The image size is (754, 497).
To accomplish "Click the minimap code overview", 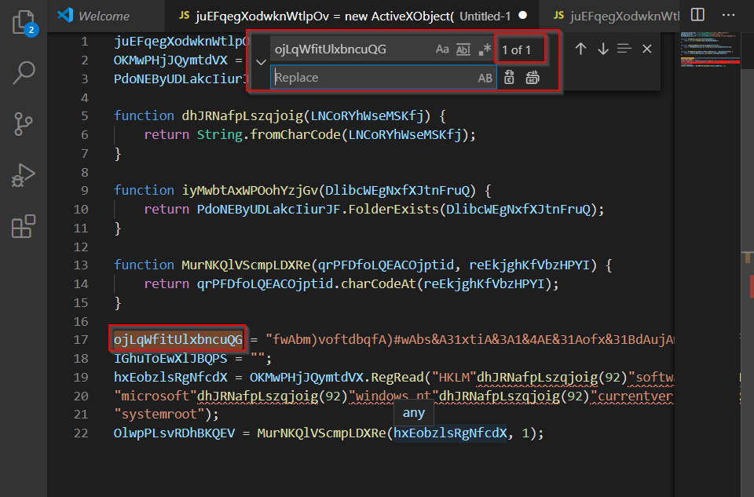I will tap(710, 49).
